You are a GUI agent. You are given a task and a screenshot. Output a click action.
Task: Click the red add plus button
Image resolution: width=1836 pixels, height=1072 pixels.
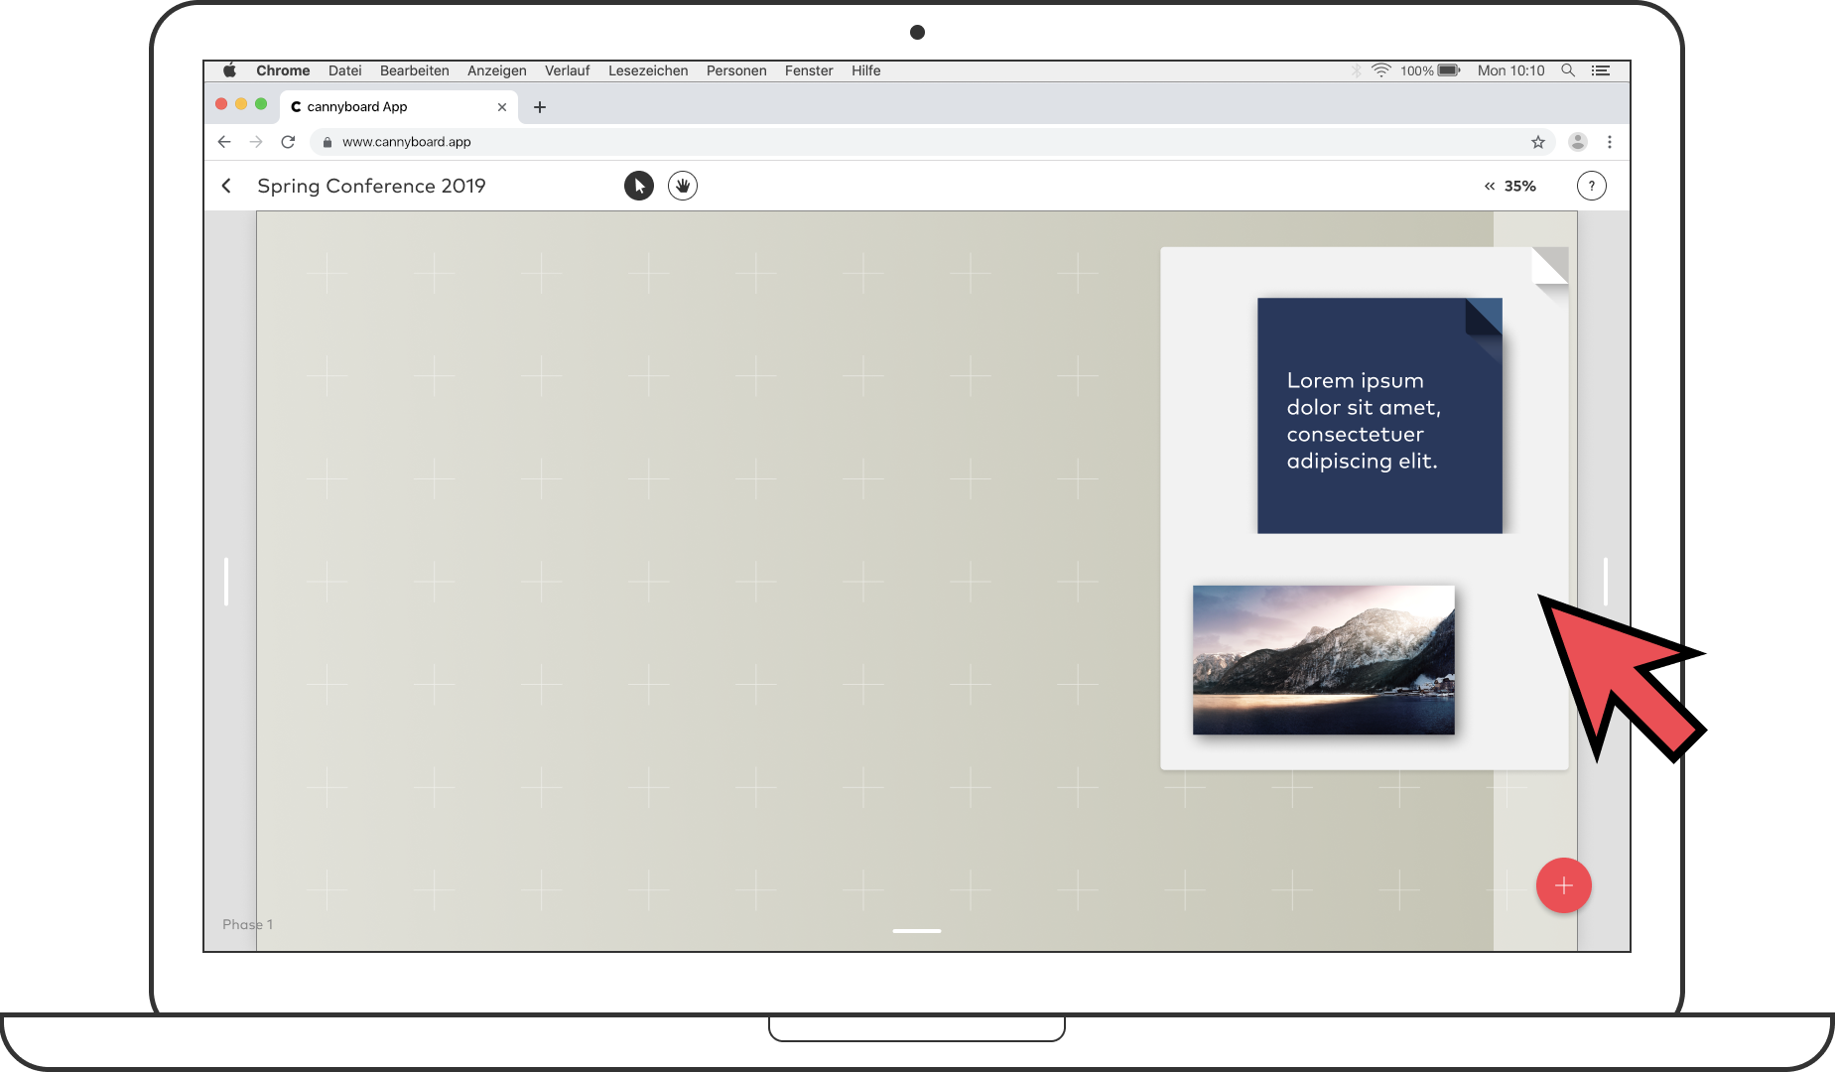click(x=1564, y=885)
